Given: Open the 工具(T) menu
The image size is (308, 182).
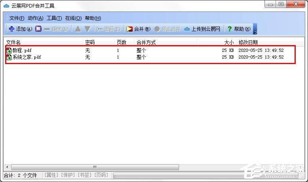Looking at the screenshot, I should pyautogui.click(x=54, y=18).
